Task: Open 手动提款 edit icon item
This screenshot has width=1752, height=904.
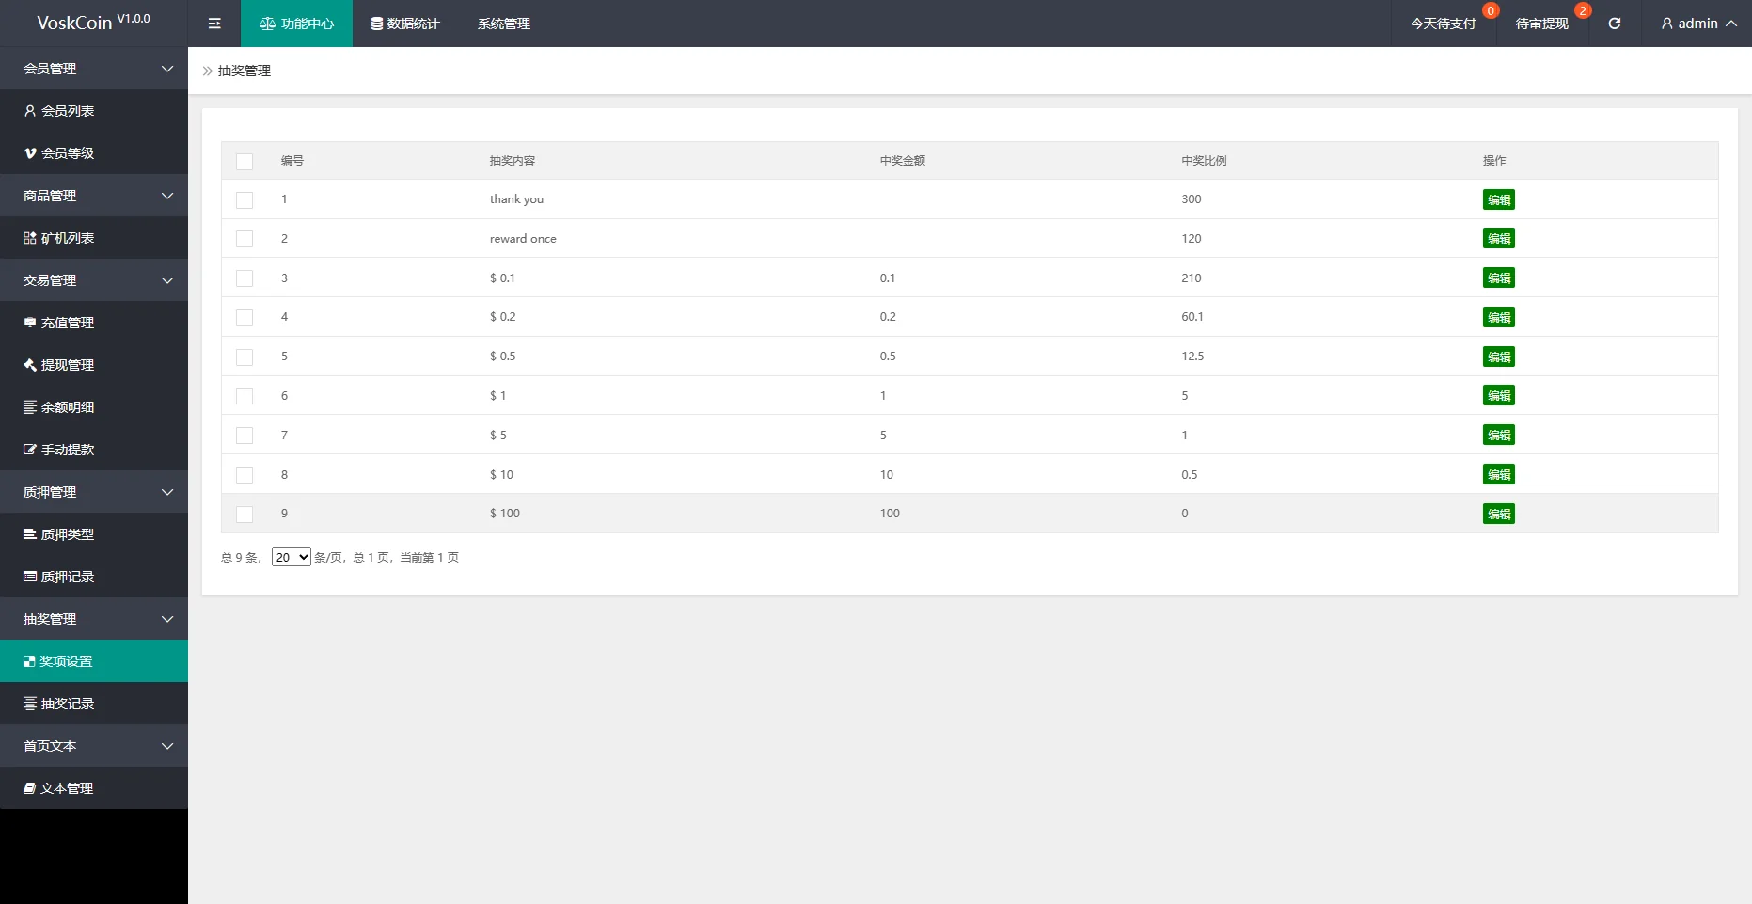Action: click(30, 450)
